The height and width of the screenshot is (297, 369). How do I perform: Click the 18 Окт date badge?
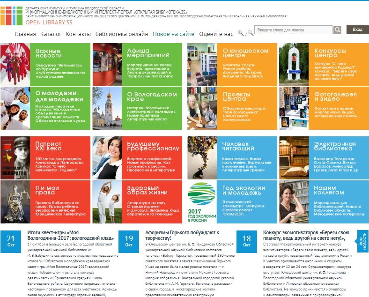(x=247, y=242)
